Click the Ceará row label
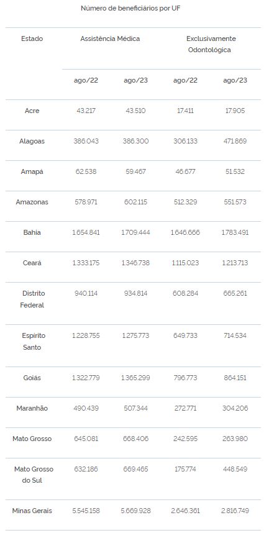Viewport: 269px width, 533px height. (x=32, y=263)
